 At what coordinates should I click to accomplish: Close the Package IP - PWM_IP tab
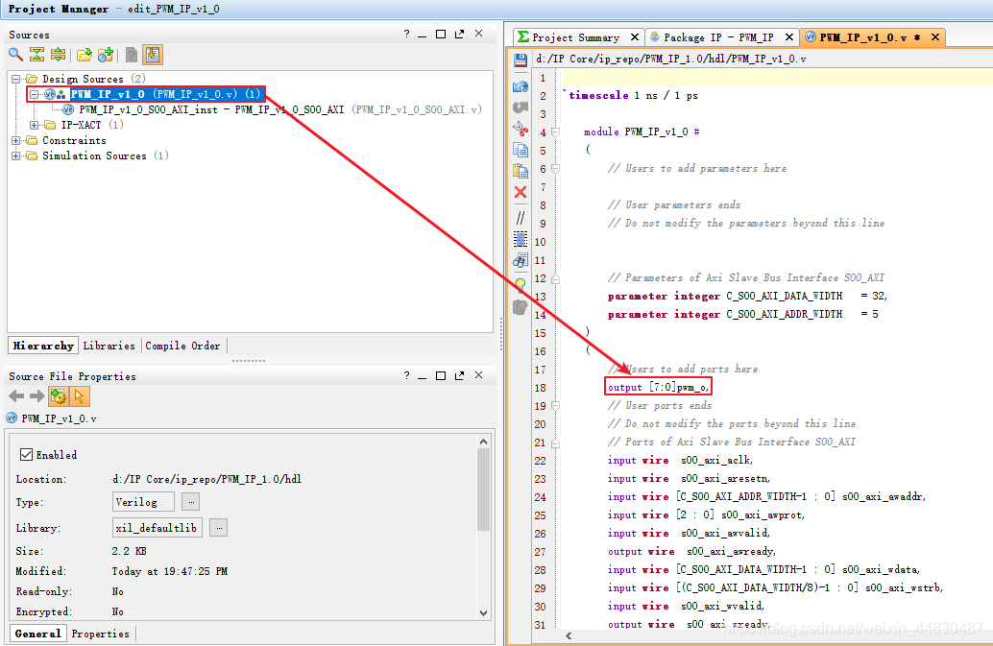click(x=789, y=37)
